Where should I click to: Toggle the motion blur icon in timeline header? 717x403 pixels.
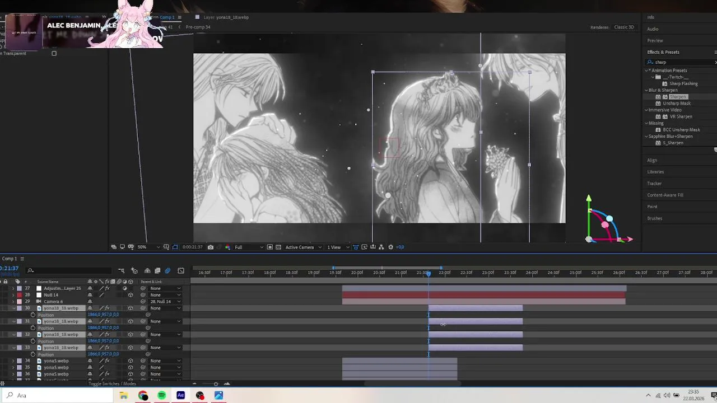click(167, 271)
